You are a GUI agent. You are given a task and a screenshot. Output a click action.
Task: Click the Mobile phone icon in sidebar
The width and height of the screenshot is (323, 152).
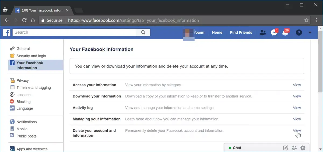point(12,129)
